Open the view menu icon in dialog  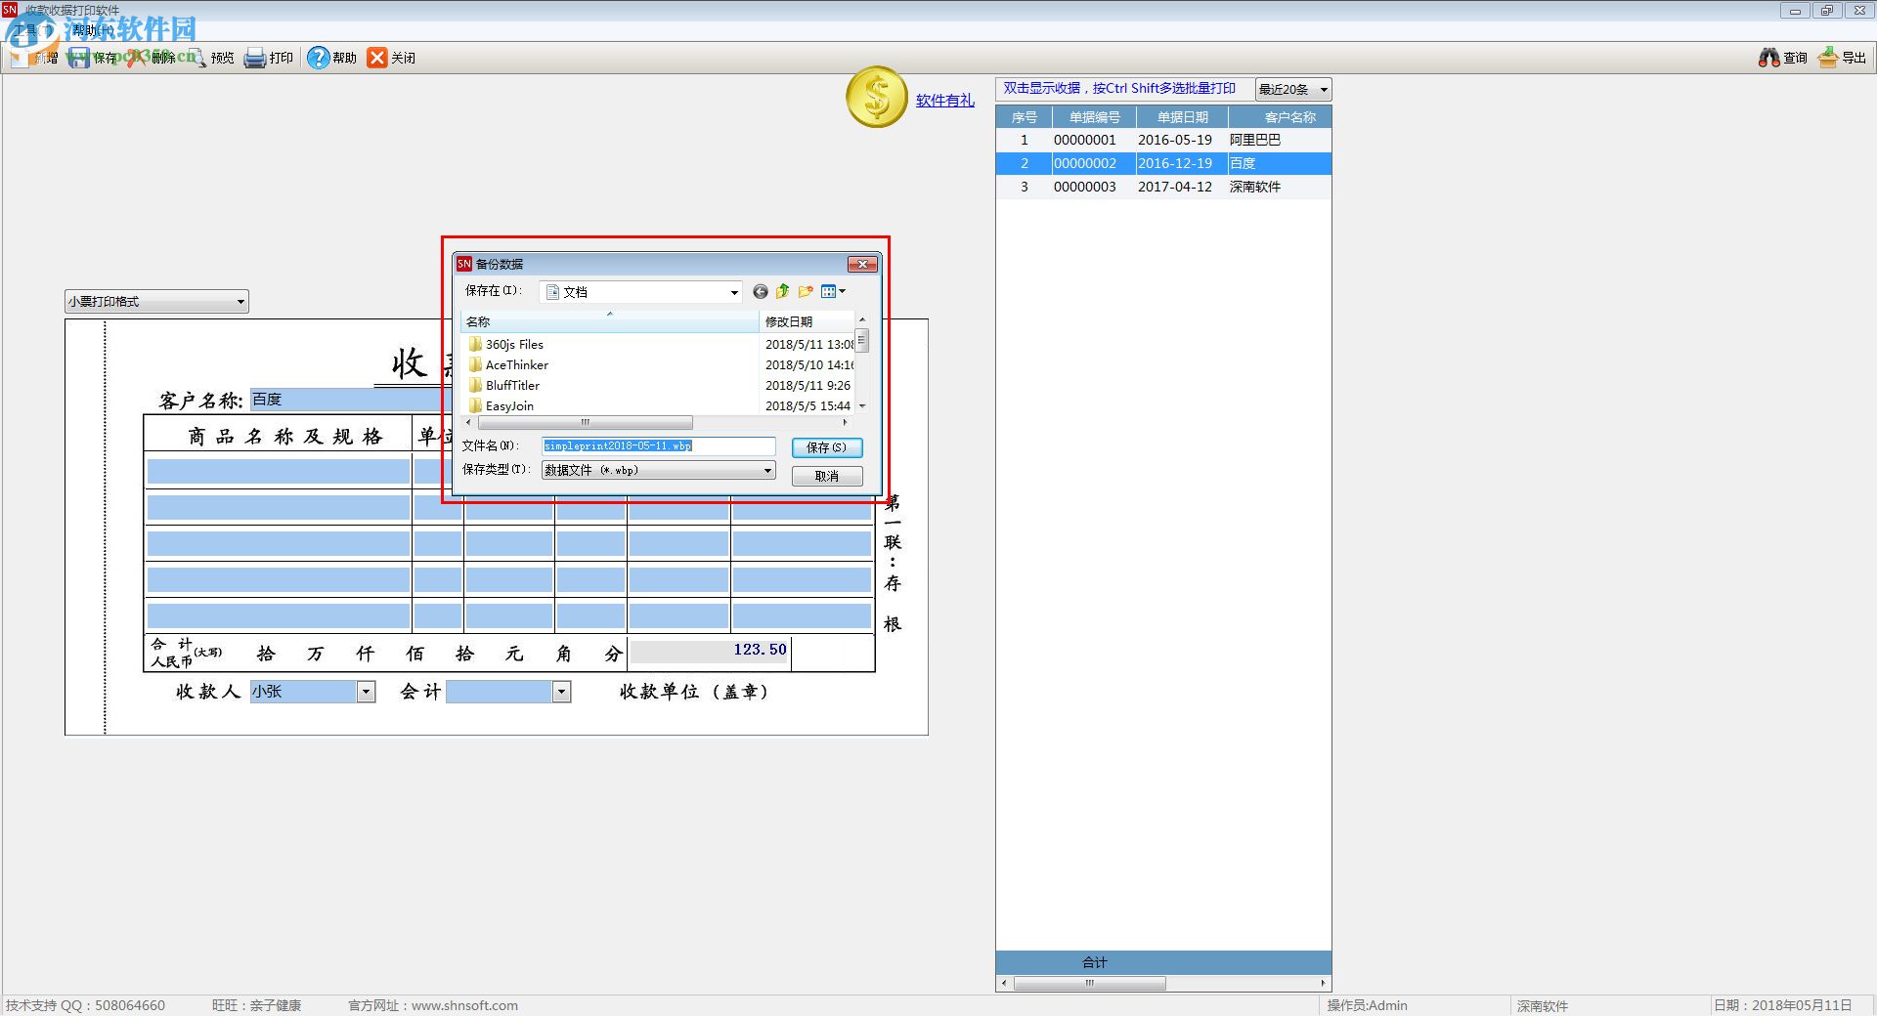tap(832, 292)
